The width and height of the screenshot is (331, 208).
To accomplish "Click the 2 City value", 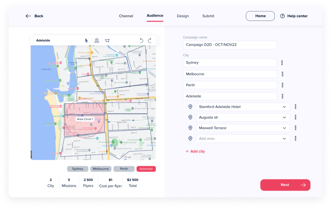I will (51, 180).
